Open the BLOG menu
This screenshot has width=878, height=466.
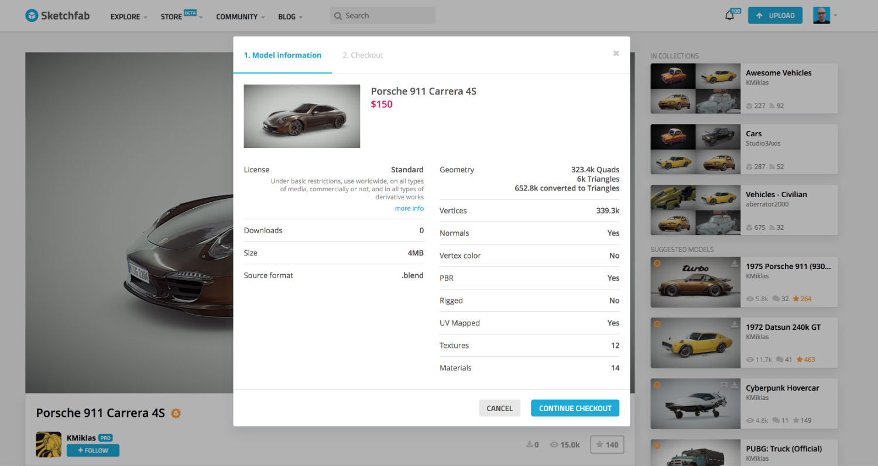287,17
